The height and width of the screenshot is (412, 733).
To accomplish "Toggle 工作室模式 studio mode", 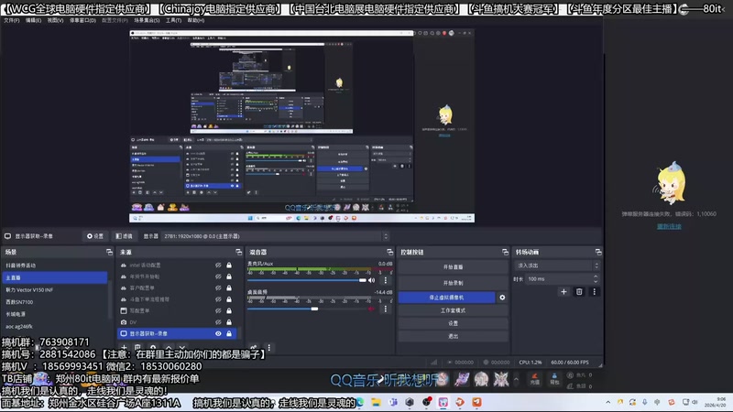I will click(x=453, y=310).
